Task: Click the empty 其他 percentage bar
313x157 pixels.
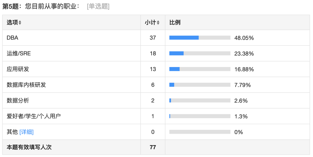Action: (200, 132)
